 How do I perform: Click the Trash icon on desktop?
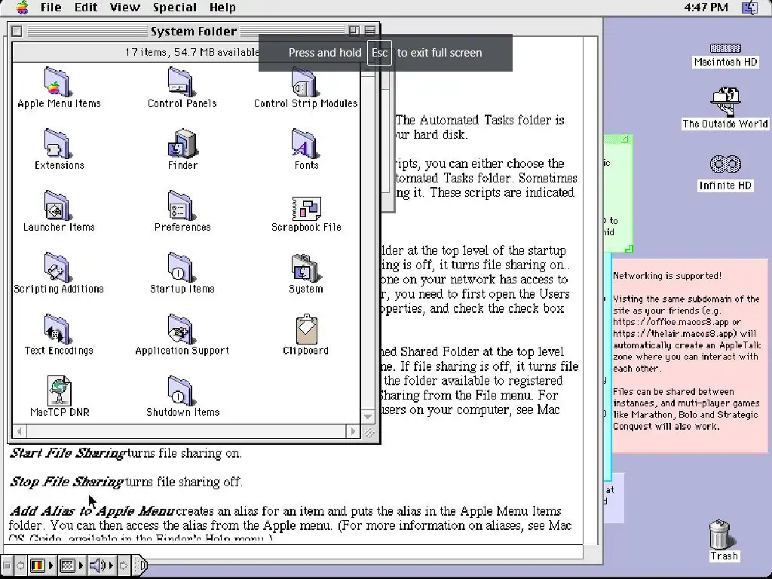click(x=722, y=535)
